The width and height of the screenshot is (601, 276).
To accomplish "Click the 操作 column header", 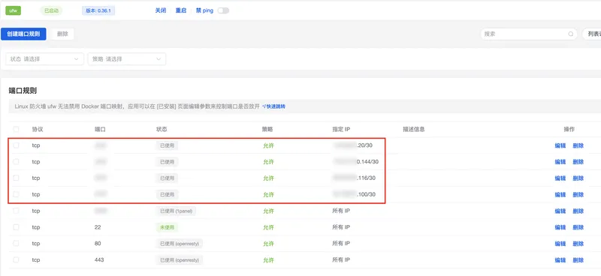I will (x=569, y=130).
